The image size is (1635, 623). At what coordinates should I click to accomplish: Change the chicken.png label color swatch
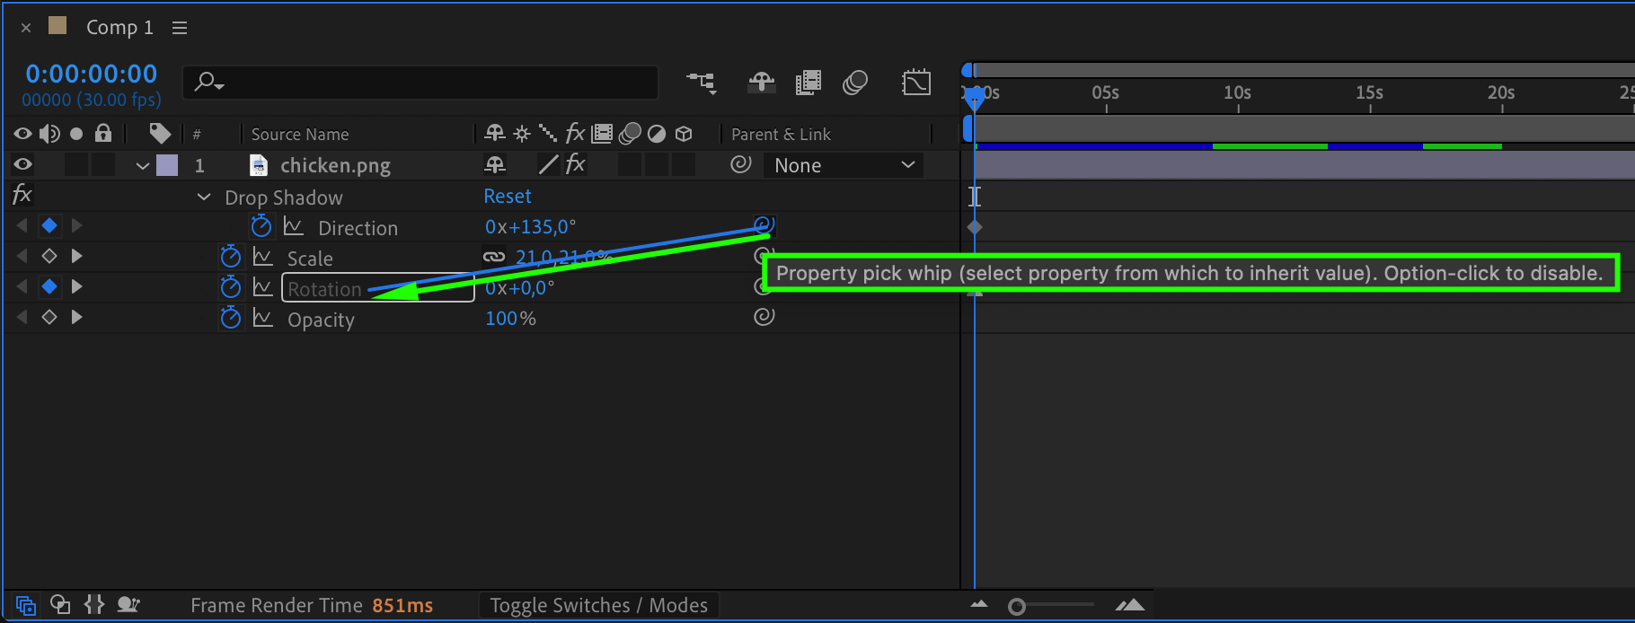coord(167,165)
